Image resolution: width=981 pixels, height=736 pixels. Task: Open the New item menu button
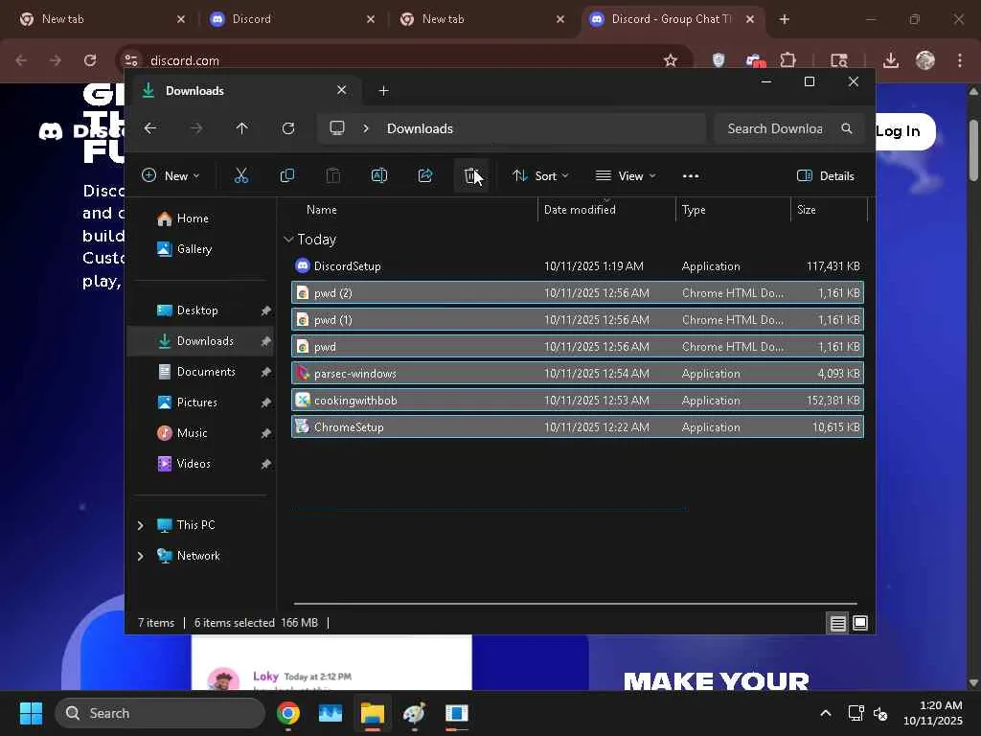(x=171, y=175)
